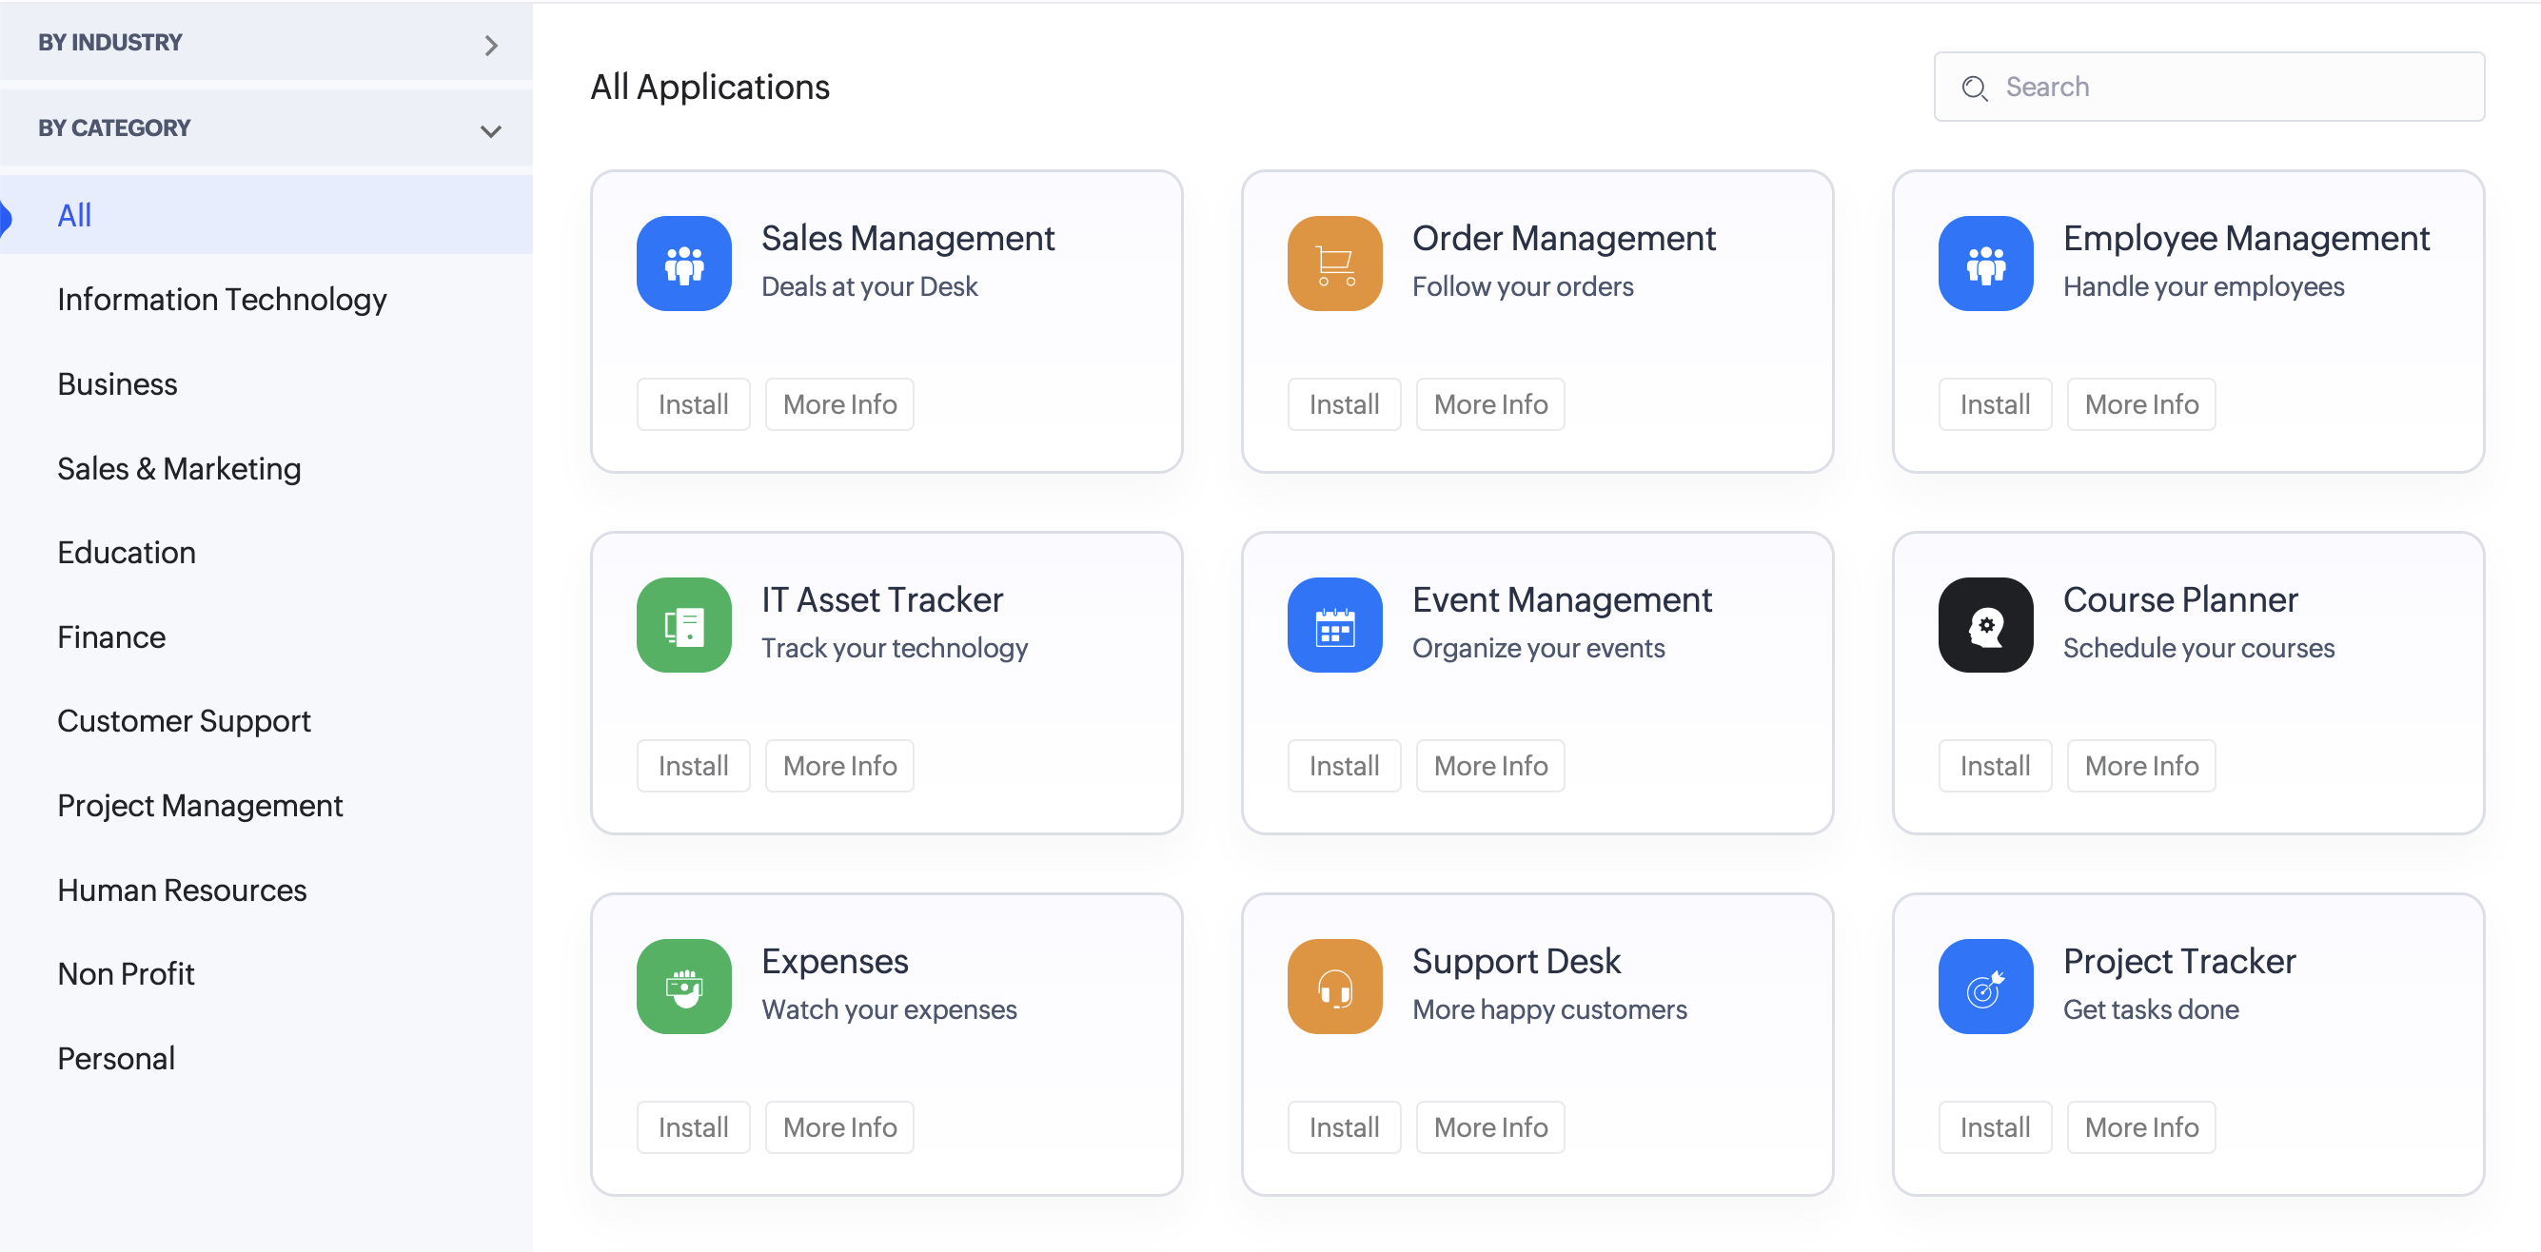Click the search magnifier icon

coord(1974,88)
